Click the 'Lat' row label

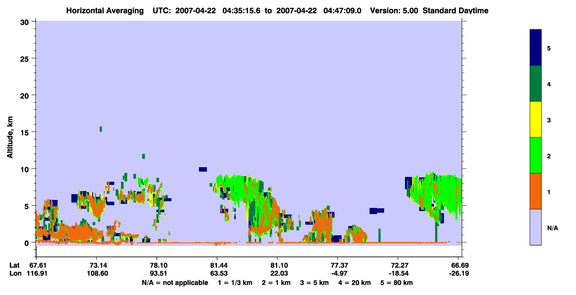pyautogui.click(x=15, y=265)
